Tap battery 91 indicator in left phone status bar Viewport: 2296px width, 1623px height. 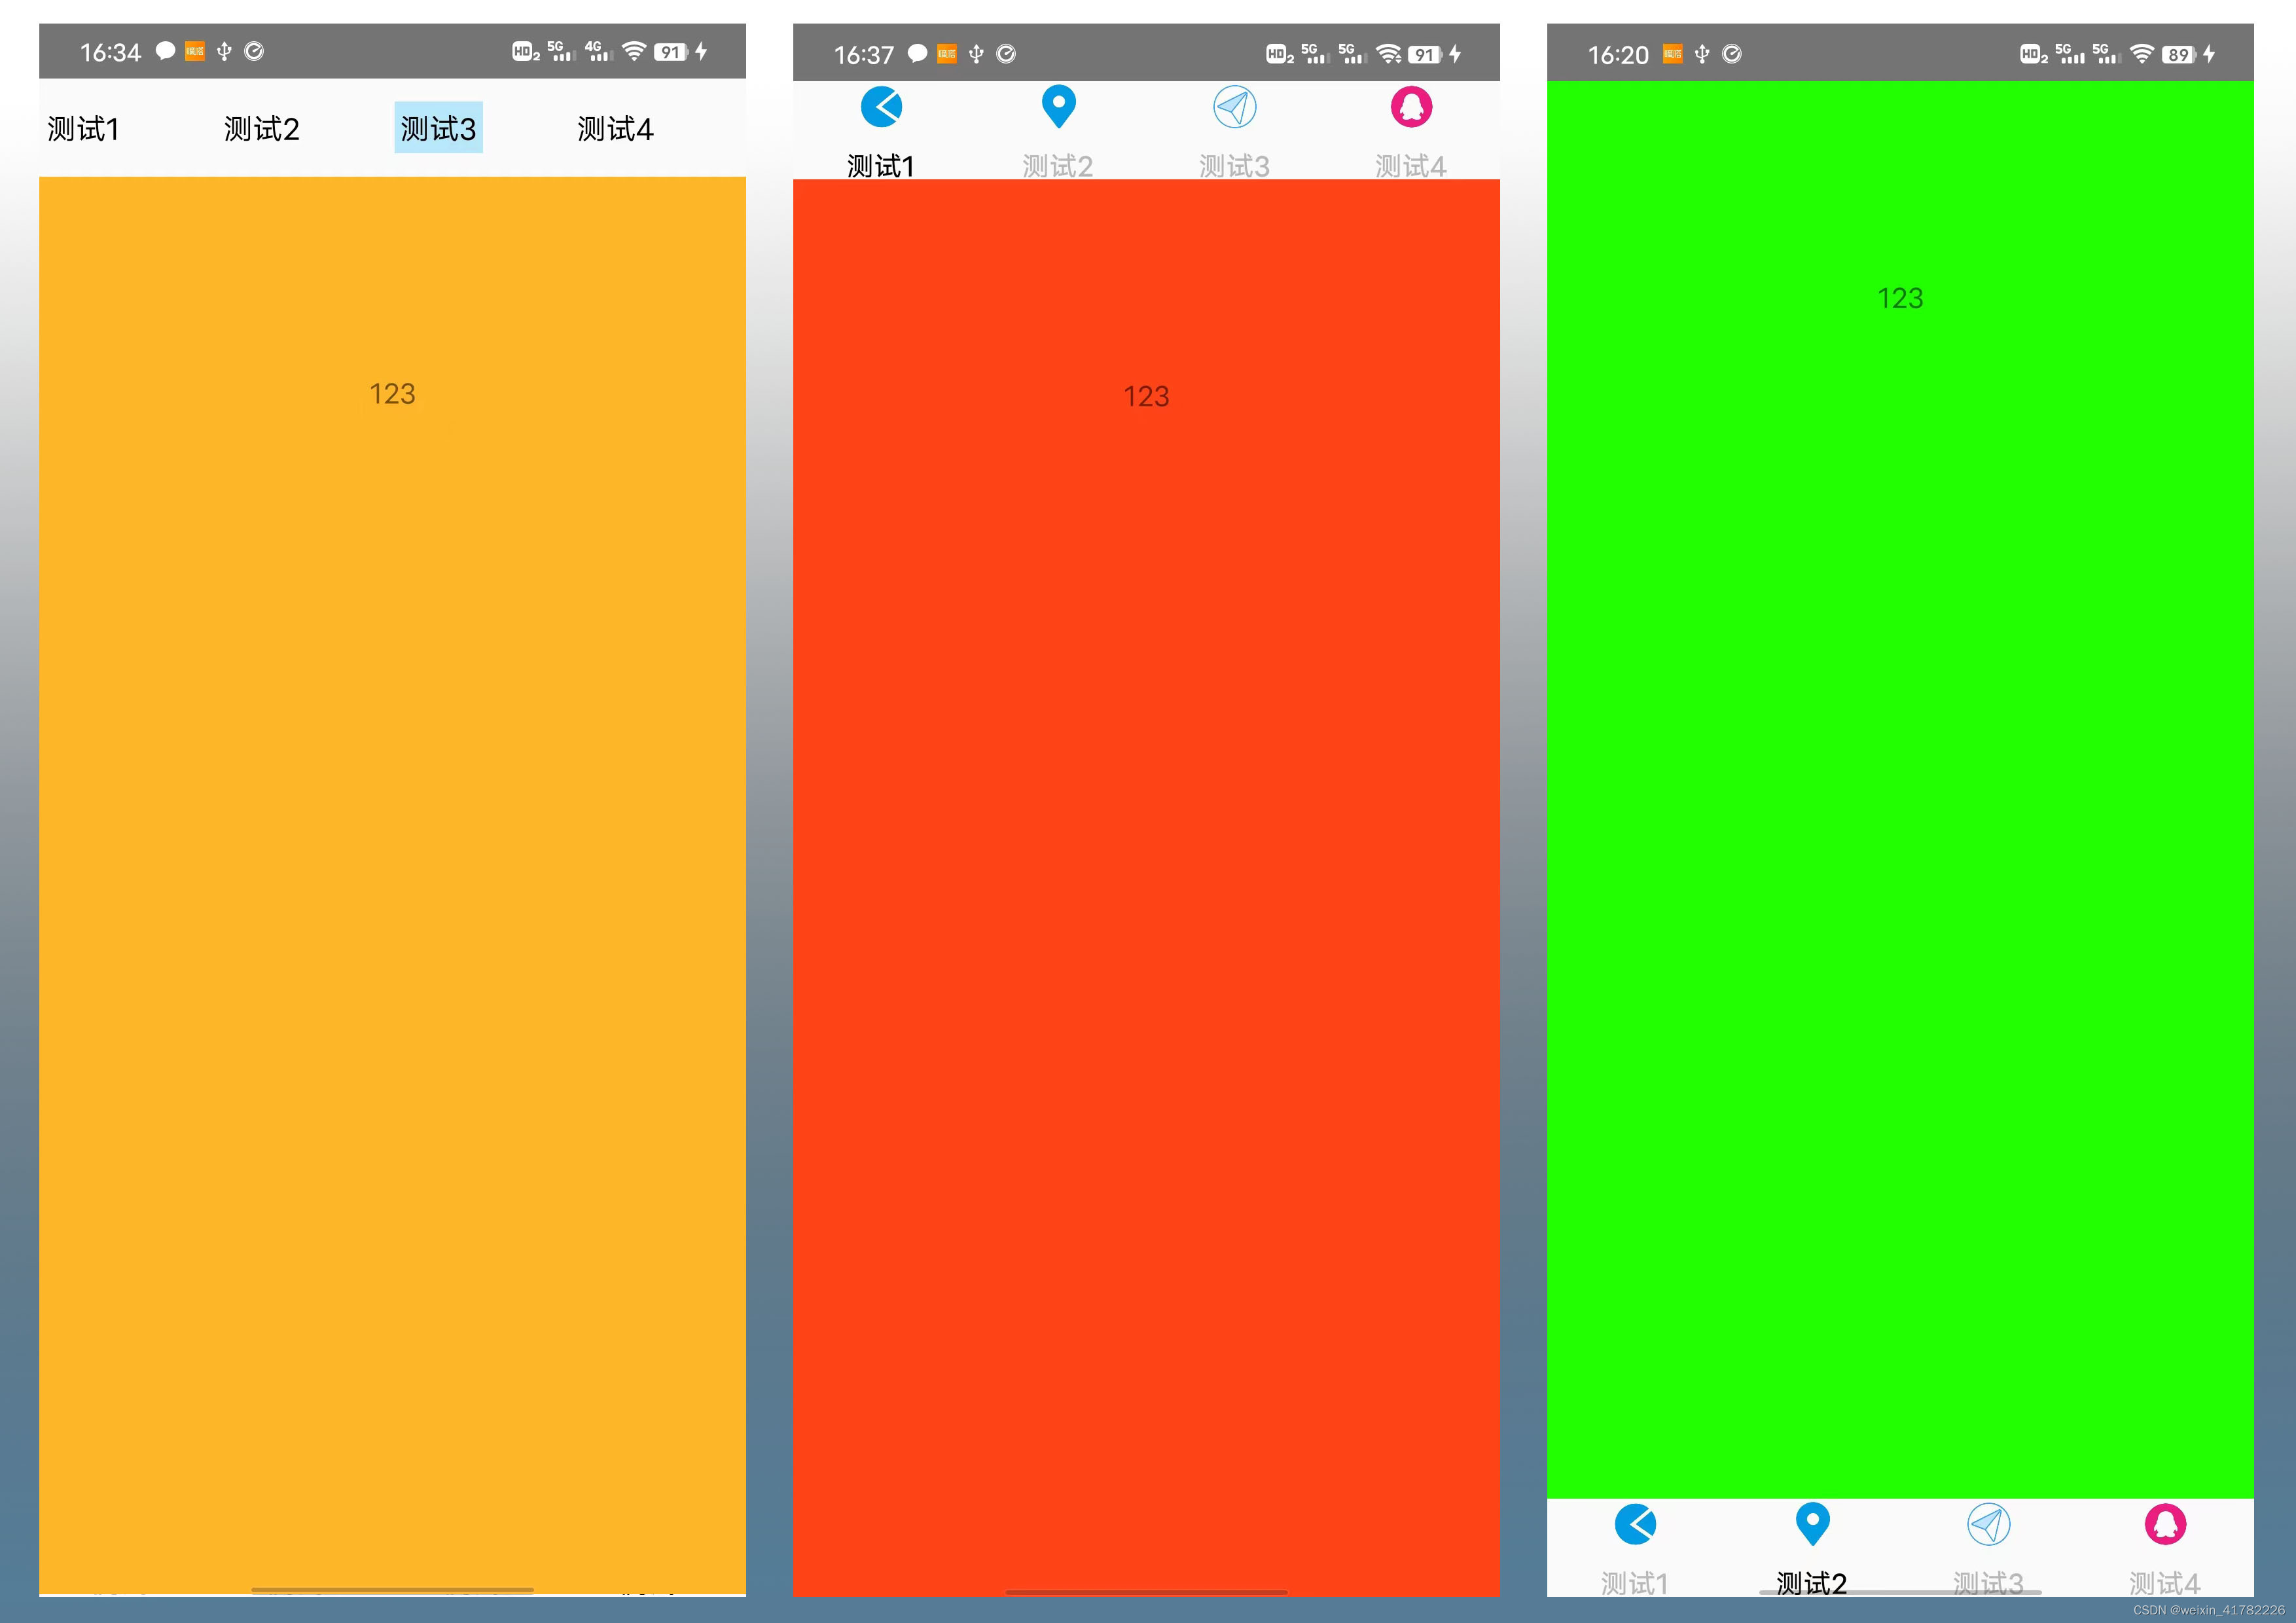coord(672,52)
